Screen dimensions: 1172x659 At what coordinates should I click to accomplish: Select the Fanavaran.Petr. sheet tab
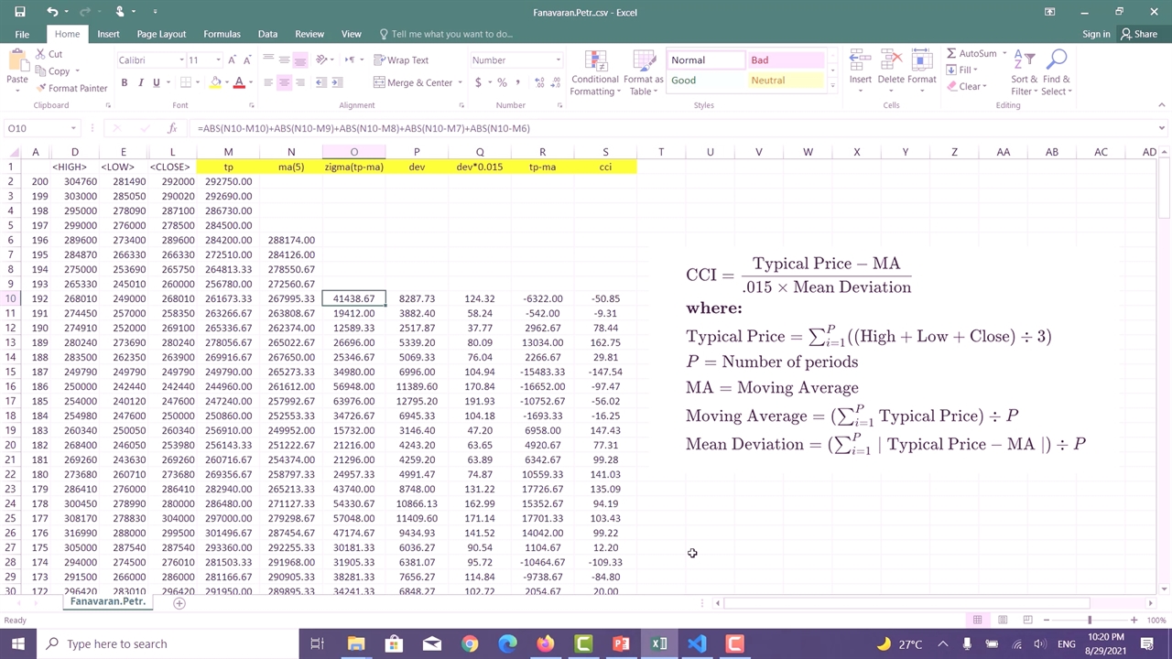click(107, 602)
